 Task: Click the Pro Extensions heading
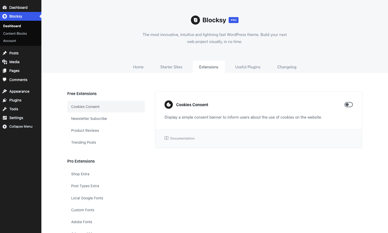pos(81,161)
